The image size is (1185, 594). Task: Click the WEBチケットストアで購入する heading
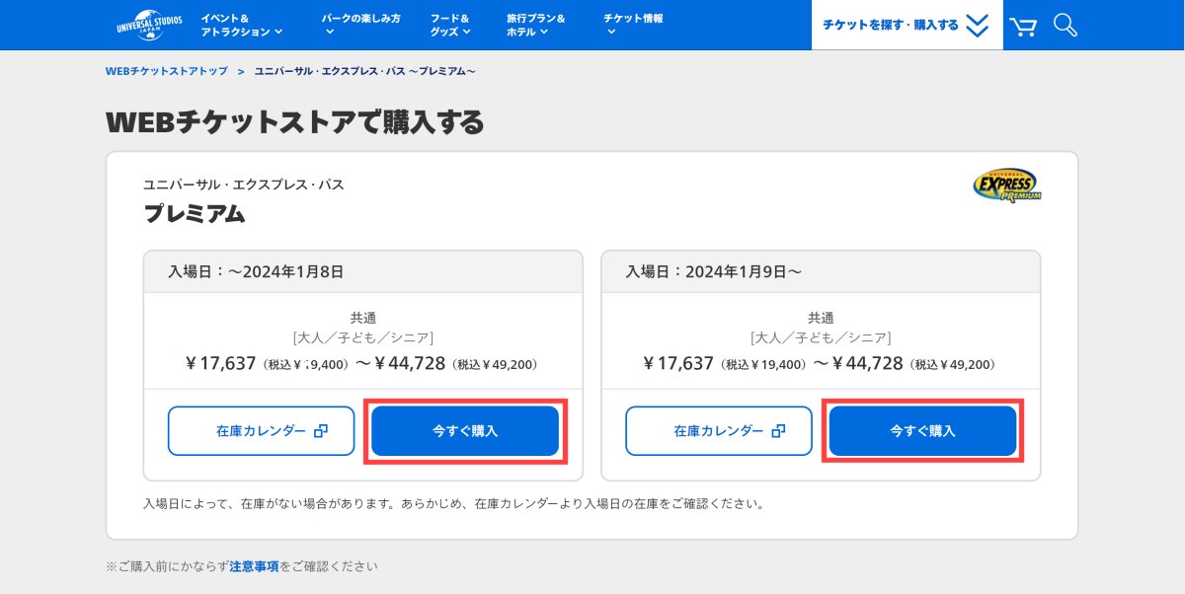pos(295,122)
